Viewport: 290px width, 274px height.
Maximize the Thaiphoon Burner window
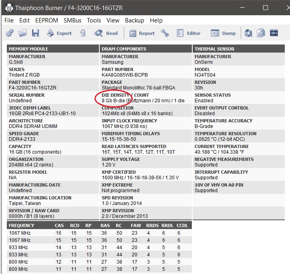266,8
